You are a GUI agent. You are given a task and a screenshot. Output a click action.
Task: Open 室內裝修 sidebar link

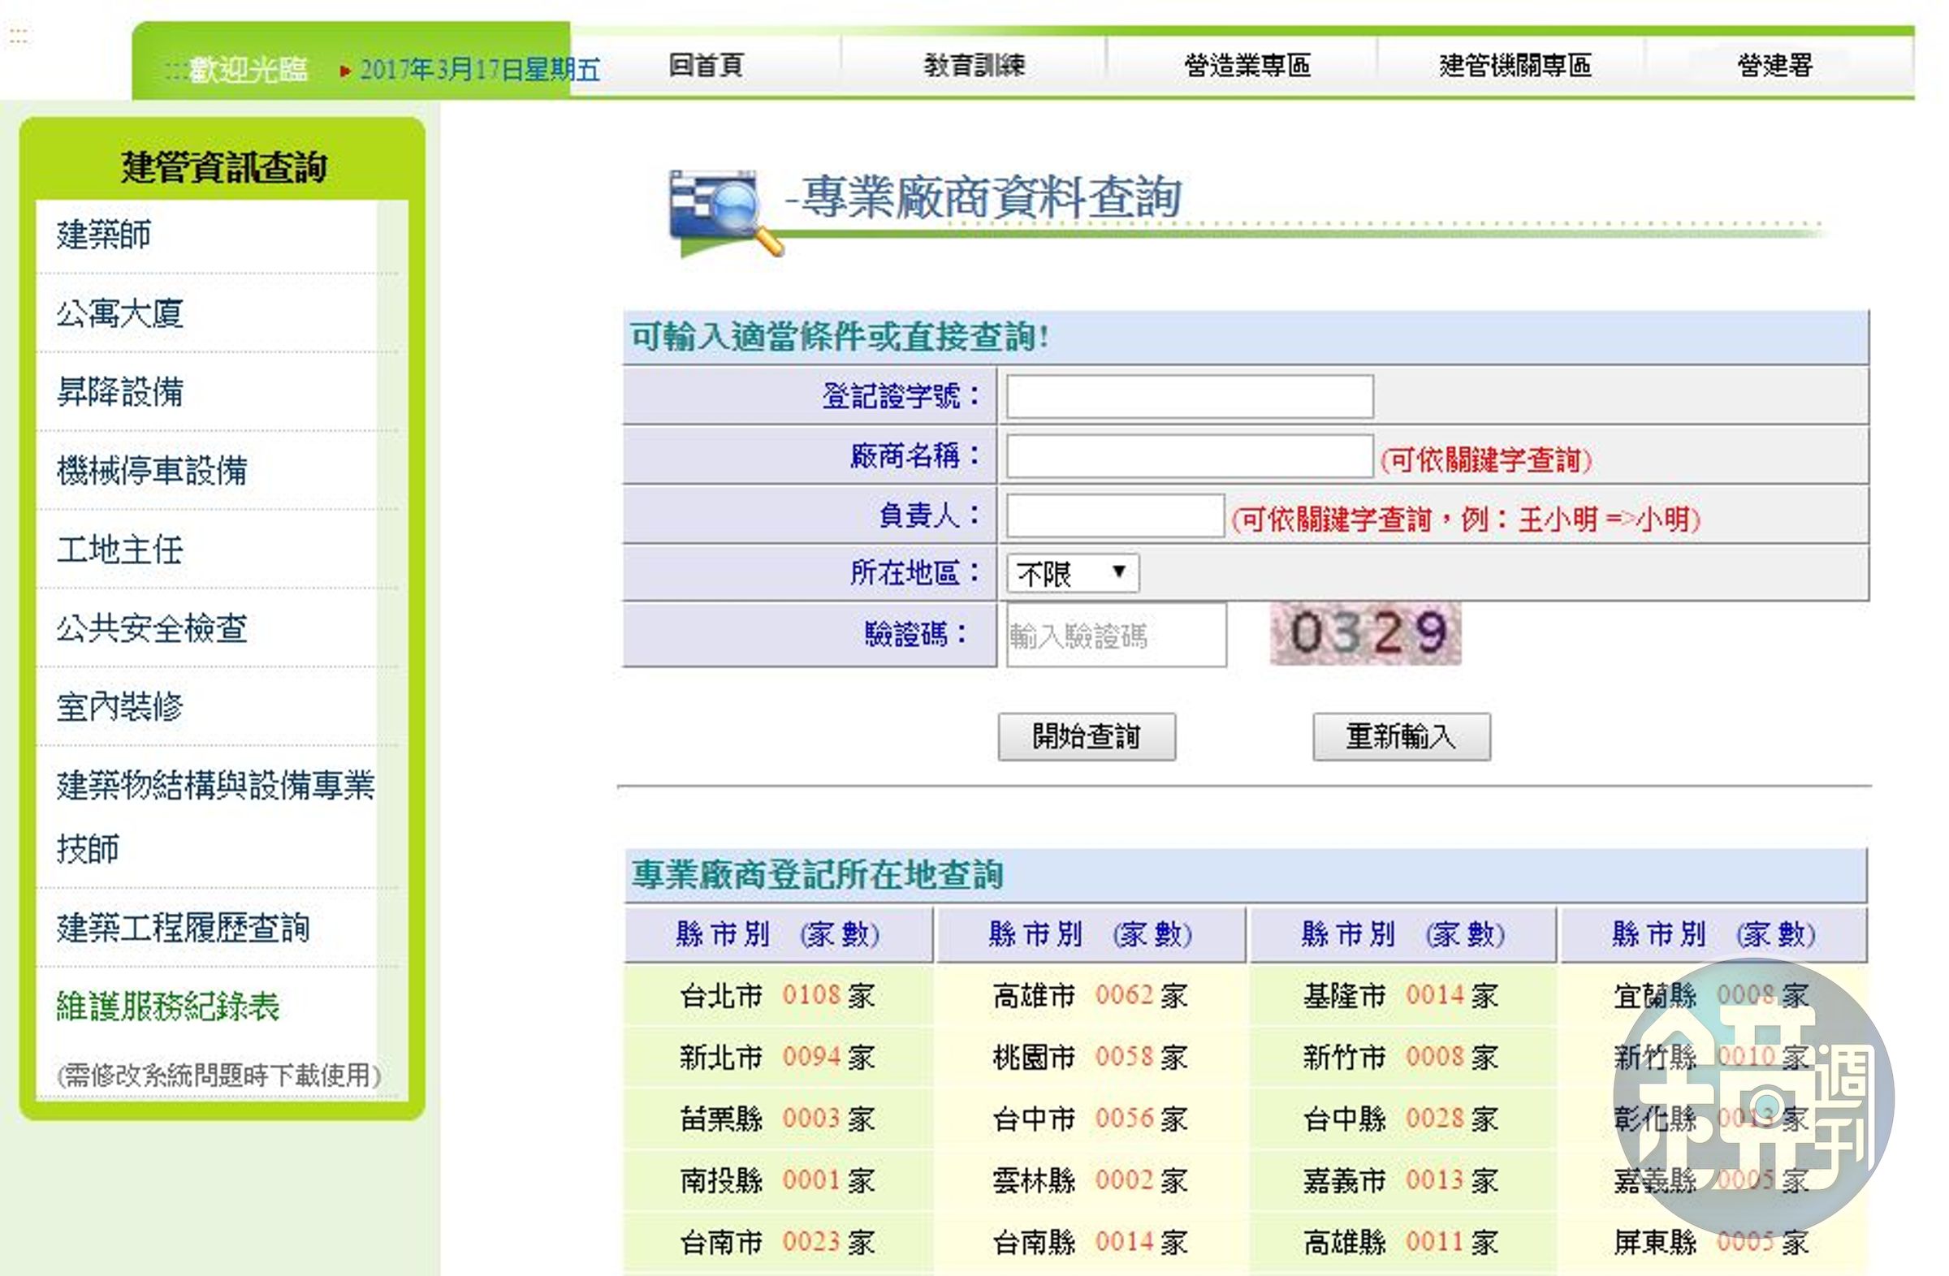[x=119, y=706]
